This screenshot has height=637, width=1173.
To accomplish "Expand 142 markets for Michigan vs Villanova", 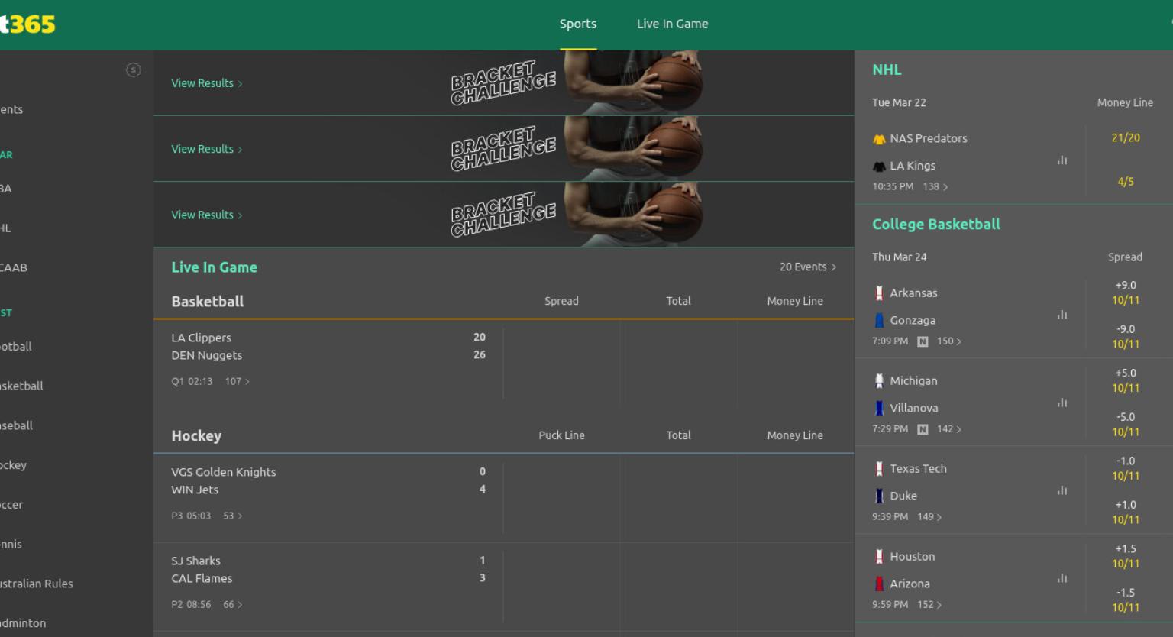I will click(x=949, y=429).
